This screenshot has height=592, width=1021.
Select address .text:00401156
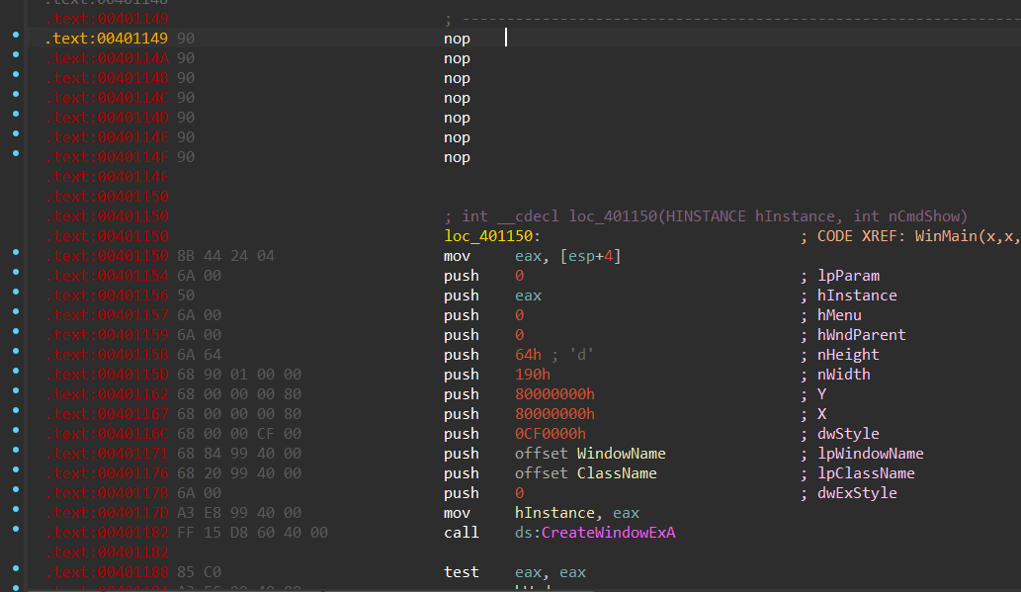pos(106,296)
